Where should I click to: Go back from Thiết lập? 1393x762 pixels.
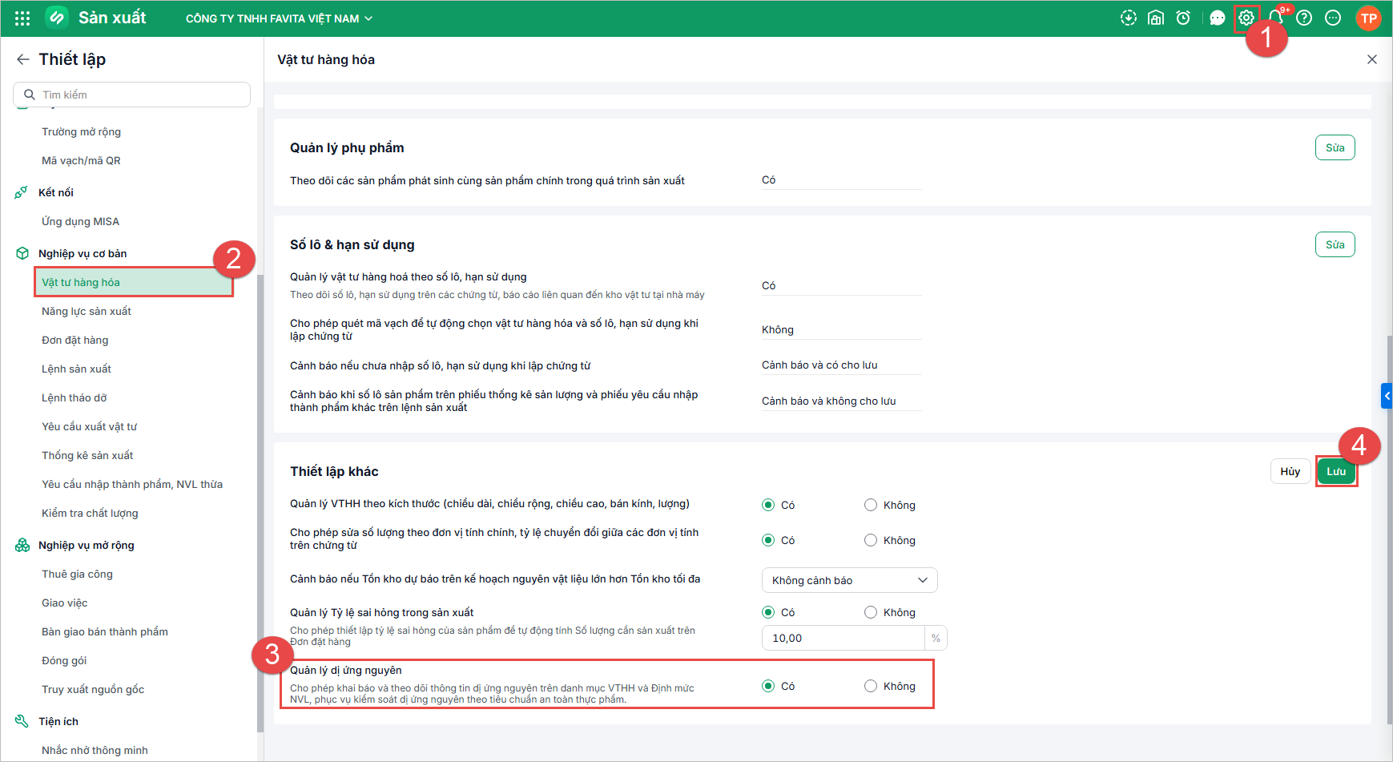pos(22,59)
